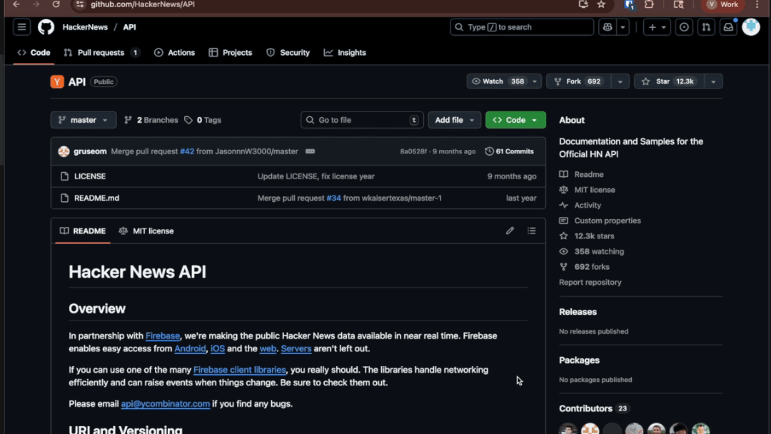Open the notifications inbox icon

tap(728, 27)
